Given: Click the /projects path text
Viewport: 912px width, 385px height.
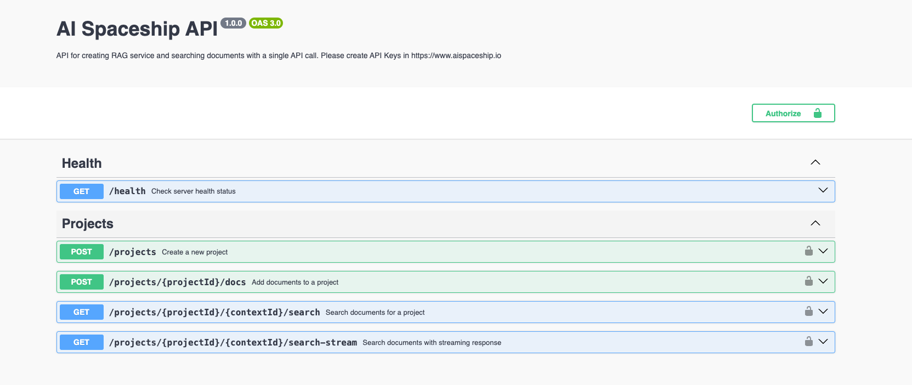Looking at the screenshot, I should click(133, 252).
